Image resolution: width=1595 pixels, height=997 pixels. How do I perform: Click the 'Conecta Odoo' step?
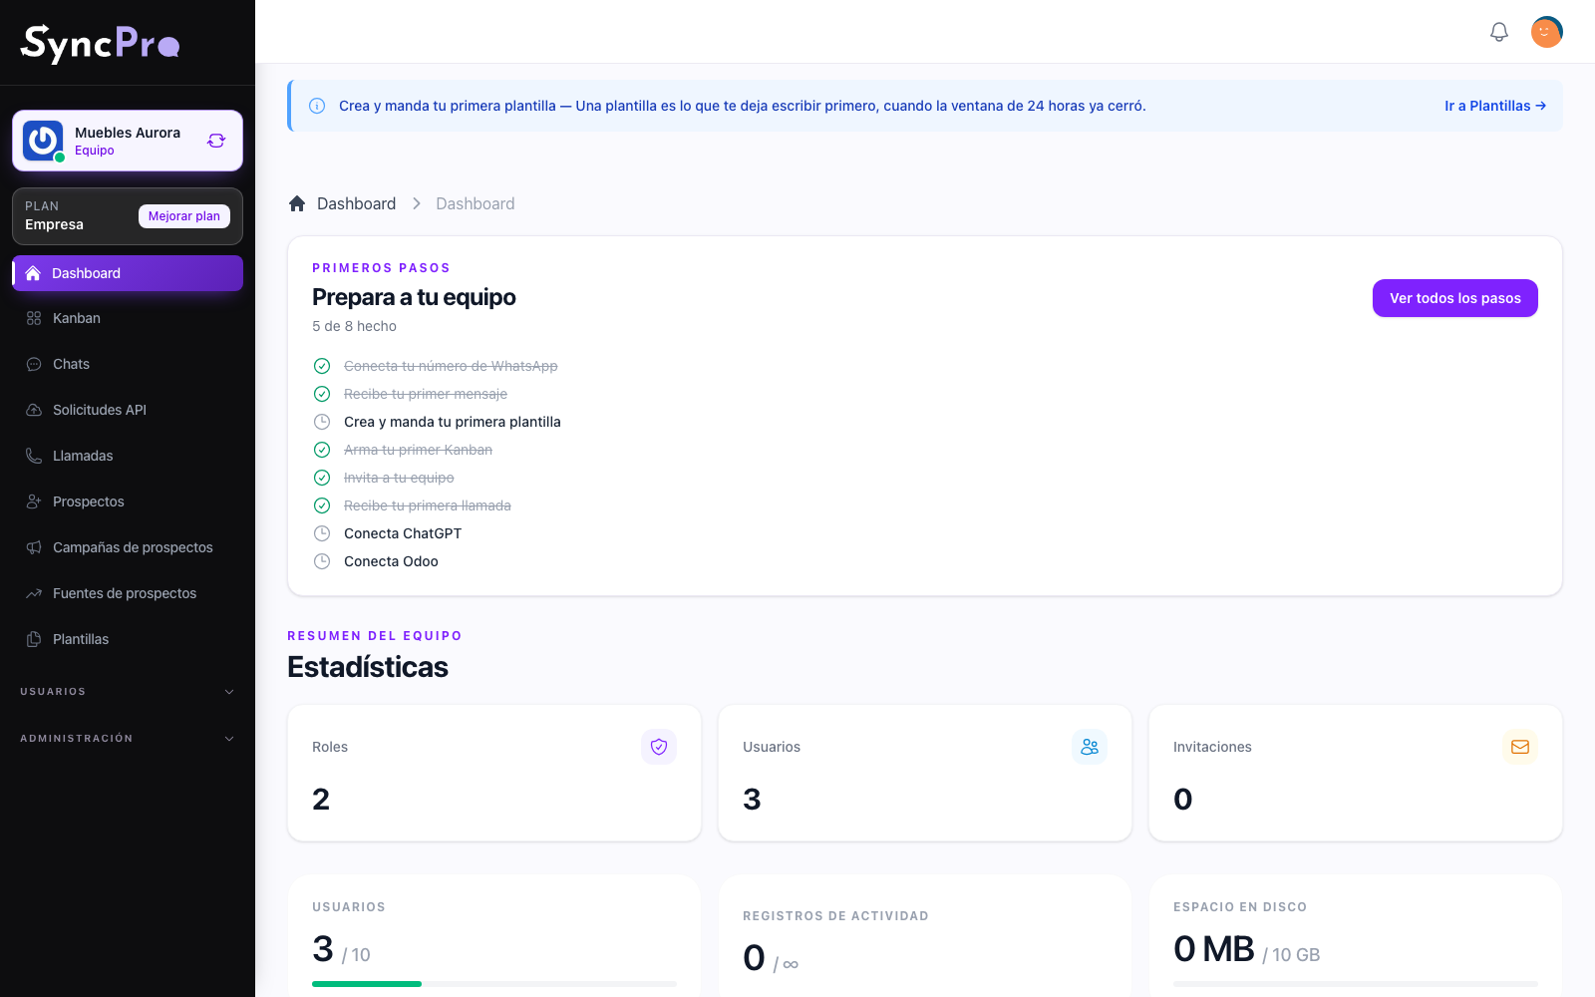click(391, 561)
